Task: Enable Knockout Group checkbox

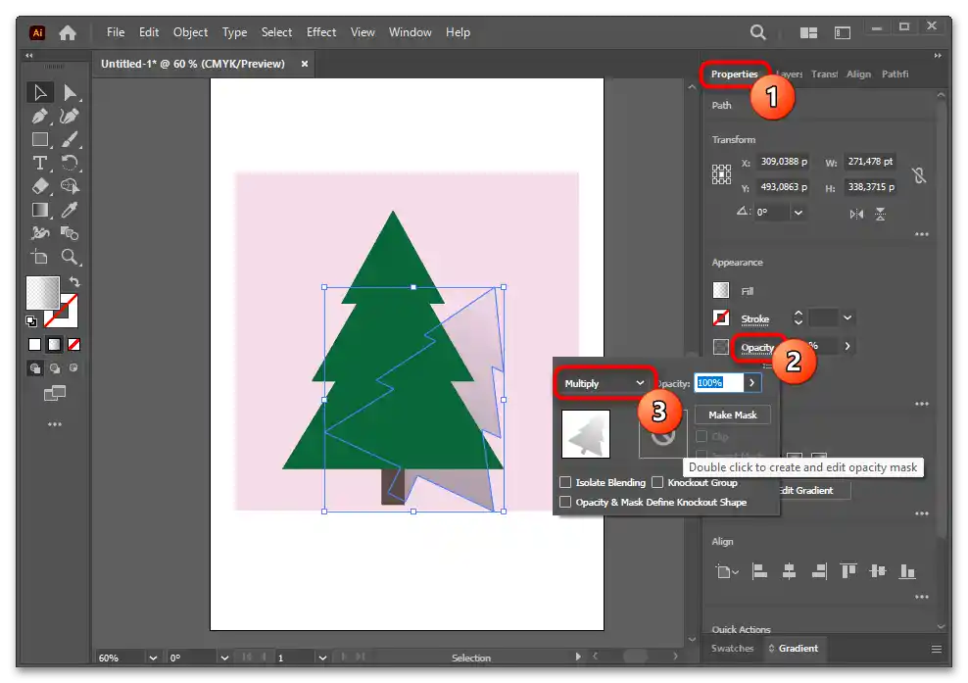Action: tap(656, 482)
